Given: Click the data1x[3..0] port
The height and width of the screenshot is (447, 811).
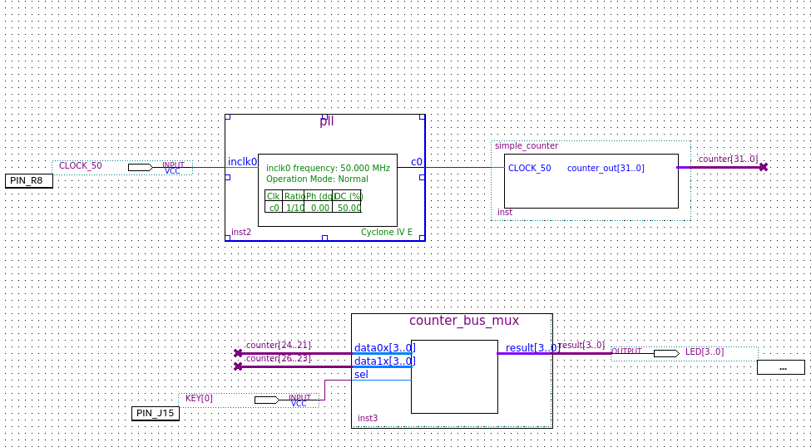Looking at the screenshot, I should [x=385, y=361].
